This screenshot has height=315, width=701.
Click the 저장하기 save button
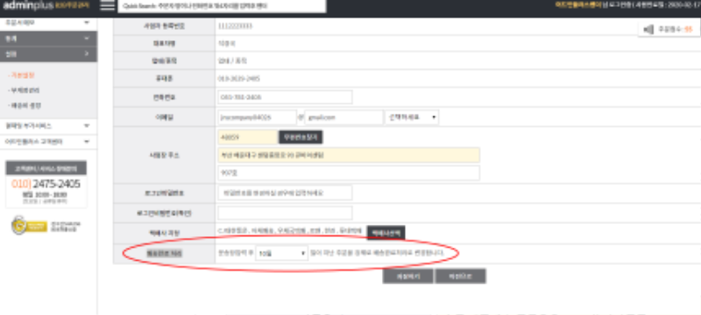coord(407,276)
